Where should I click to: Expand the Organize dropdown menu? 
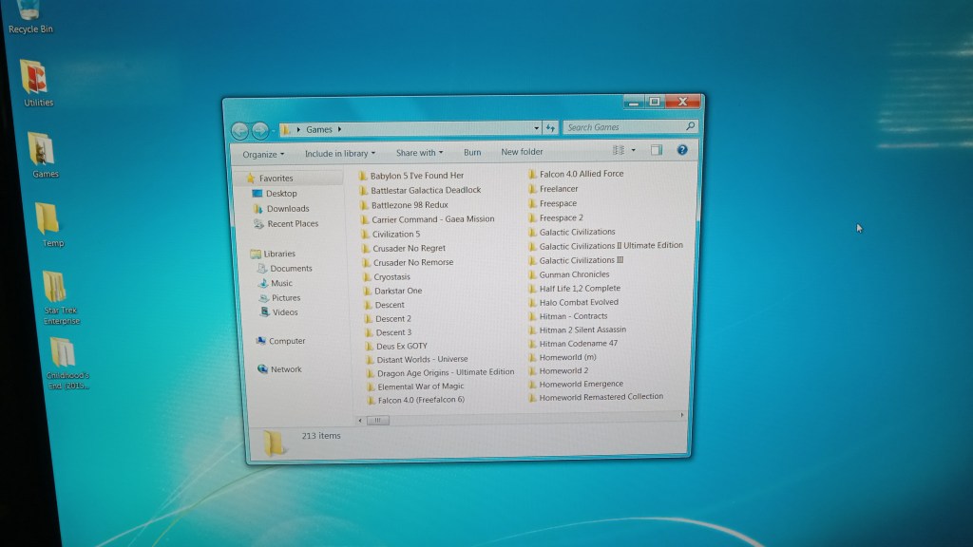(262, 154)
